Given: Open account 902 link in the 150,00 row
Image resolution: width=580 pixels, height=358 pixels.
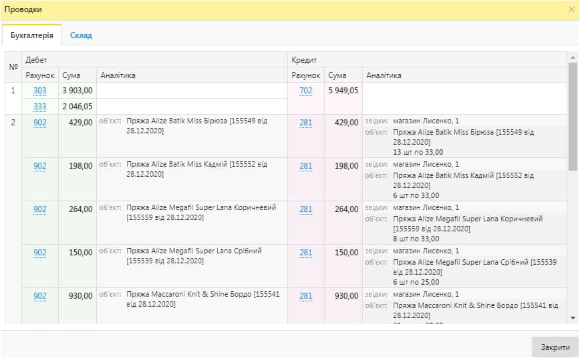Looking at the screenshot, I should [x=40, y=253].
